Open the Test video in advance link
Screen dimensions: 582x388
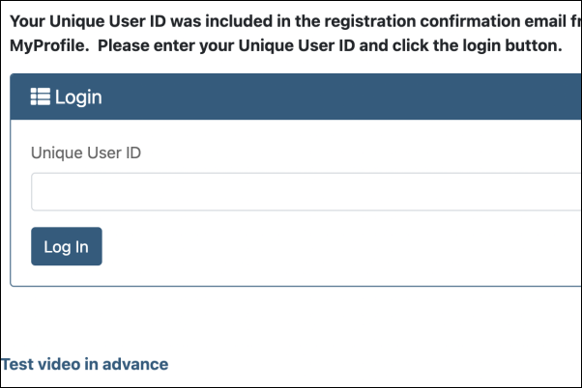(84, 364)
